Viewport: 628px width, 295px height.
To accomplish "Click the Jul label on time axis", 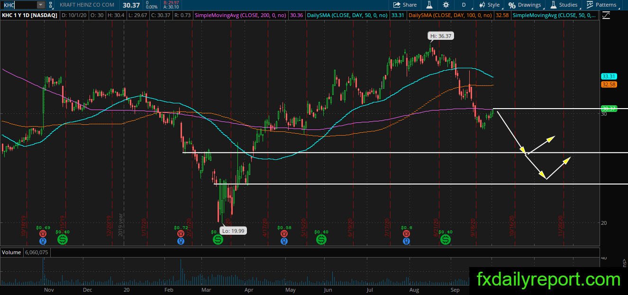I will 371,289.
